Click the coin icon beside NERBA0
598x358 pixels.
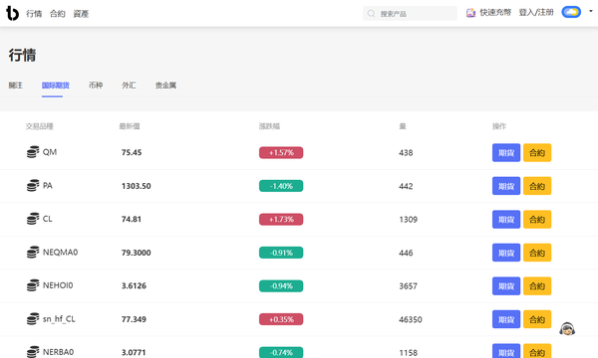33,352
